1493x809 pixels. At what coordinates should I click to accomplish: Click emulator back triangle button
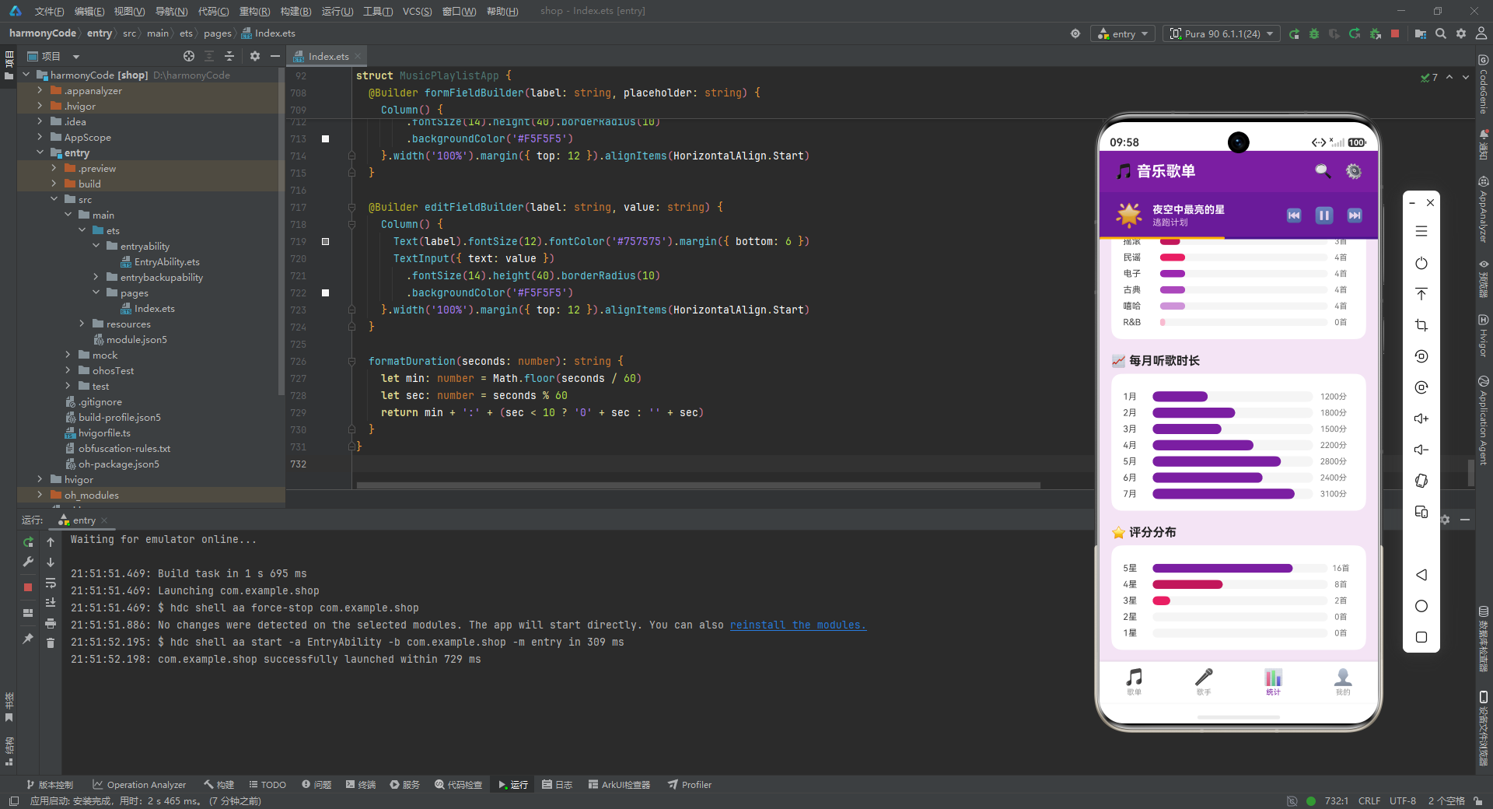pos(1421,575)
